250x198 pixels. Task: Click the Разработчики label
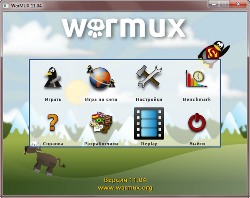pyautogui.click(x=101, y=144)
